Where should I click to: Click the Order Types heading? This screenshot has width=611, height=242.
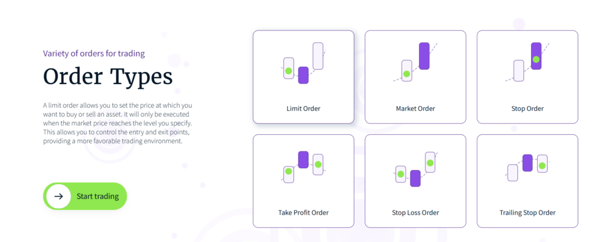[107, 77]
